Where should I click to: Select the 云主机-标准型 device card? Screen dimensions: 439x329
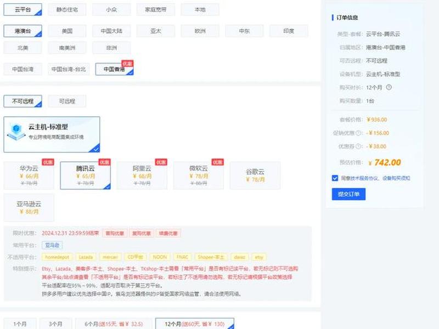[52, 134]
